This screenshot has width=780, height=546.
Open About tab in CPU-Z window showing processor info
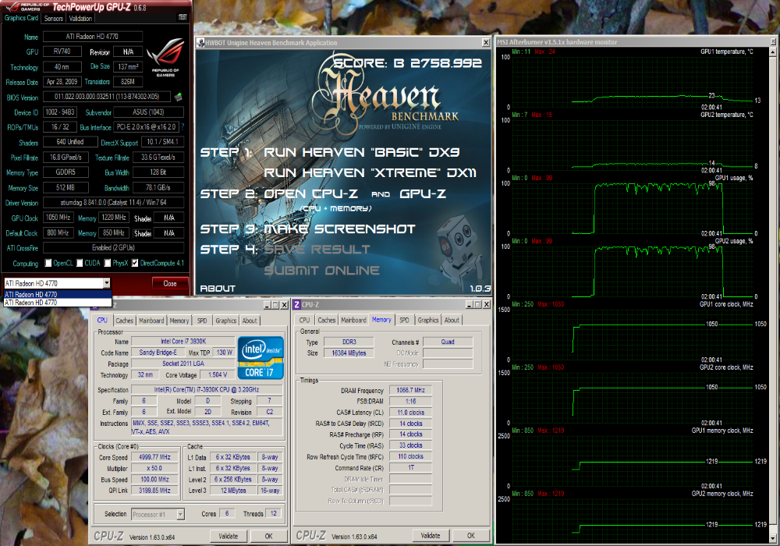point(250,321)
